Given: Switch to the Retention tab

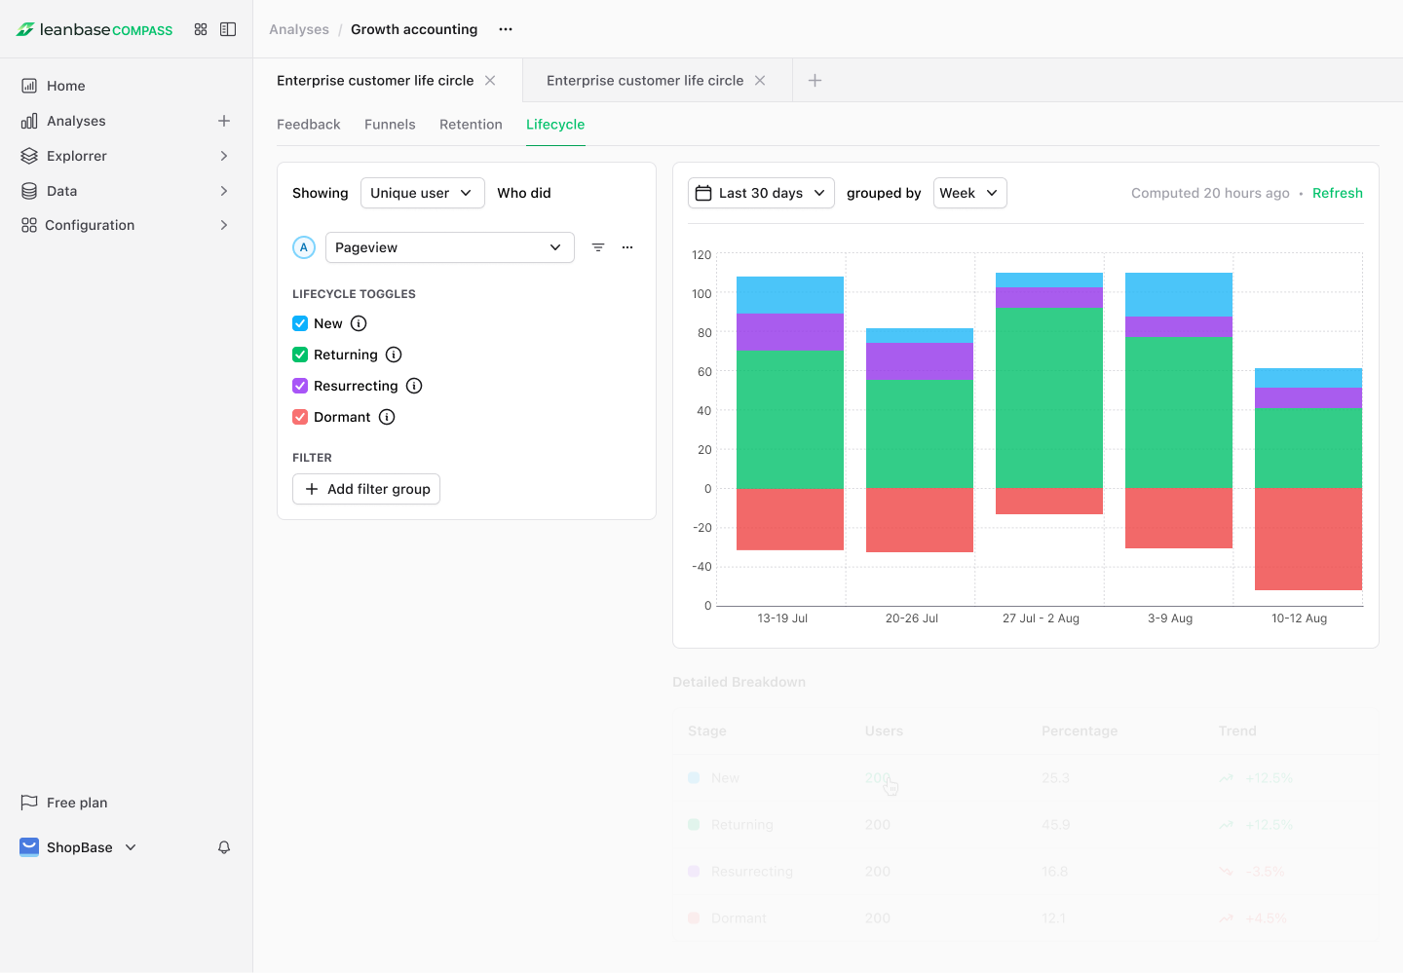Looking at the screenshot, I should 471,125.
